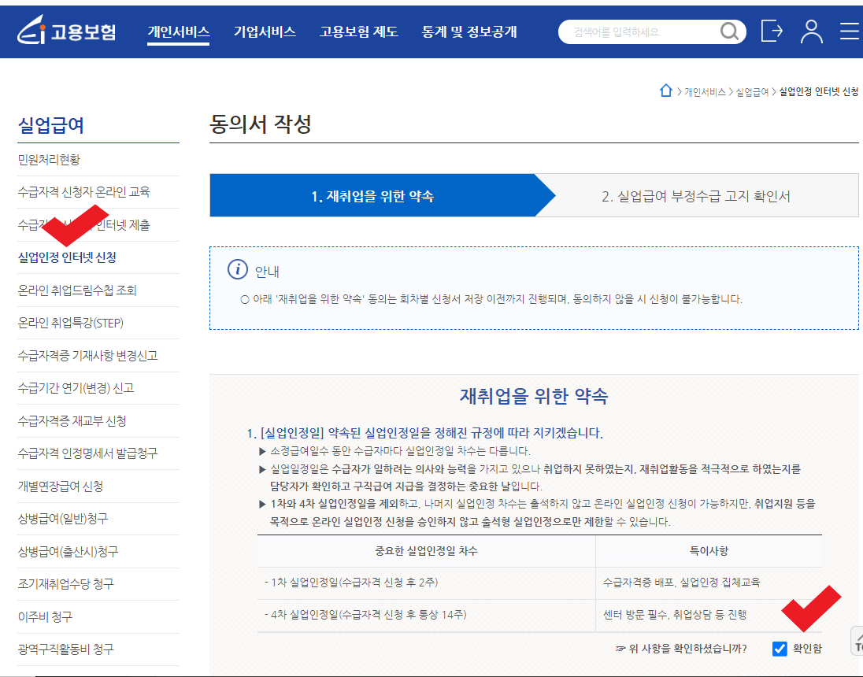
Task: Open the 개인서비스 menu
Action: [x=179, y=31]
